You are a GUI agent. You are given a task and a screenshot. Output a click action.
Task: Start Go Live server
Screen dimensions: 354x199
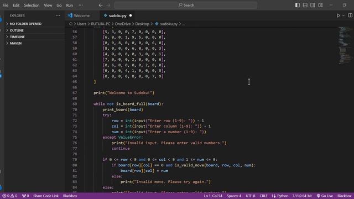pyautogui.click(x=325, y=196)
